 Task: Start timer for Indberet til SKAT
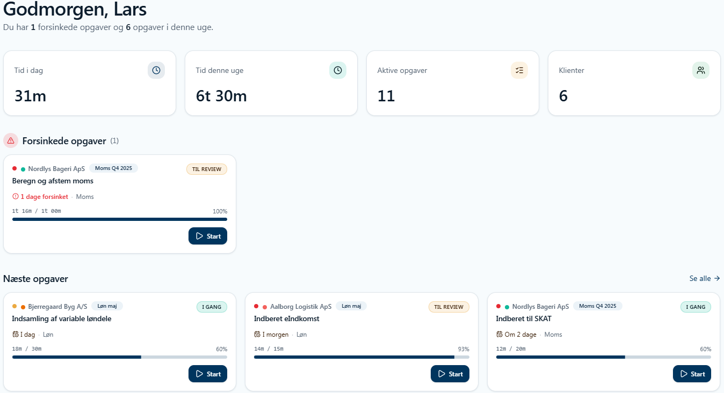(692, 374)
